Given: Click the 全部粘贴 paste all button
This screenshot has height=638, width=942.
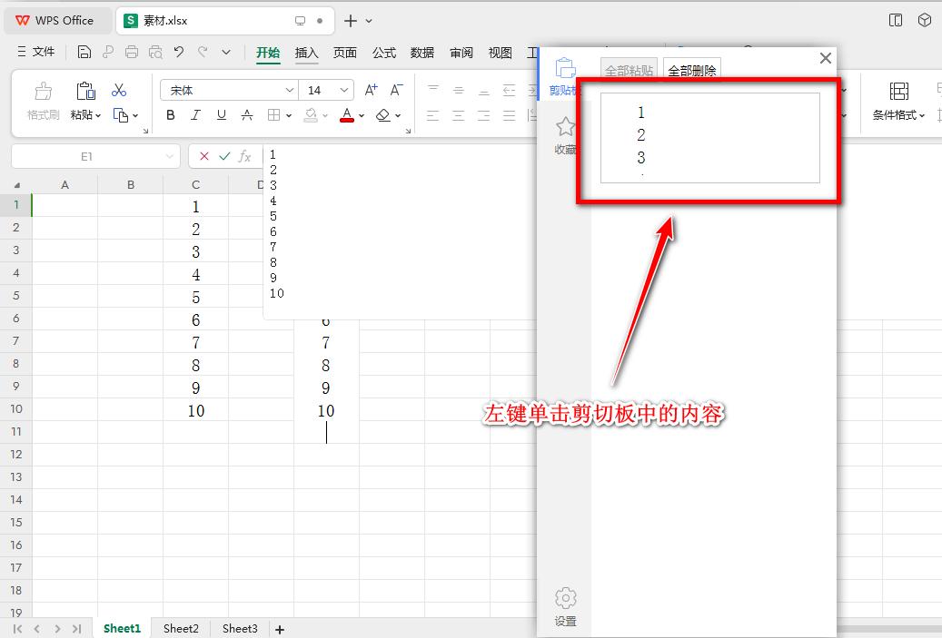Looking at the screenshot, I should click(x=629, y=70).
